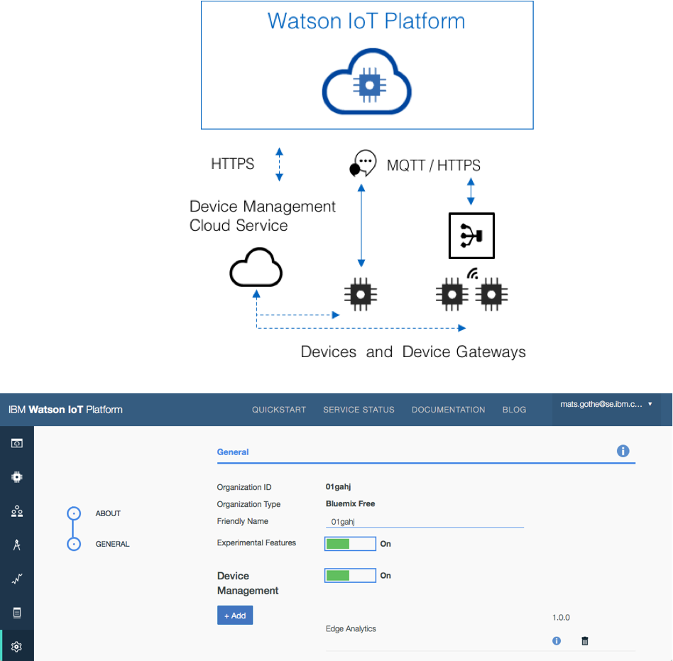Toggle the Experimental Features switch
This screenshot has height=661, width=673.
[x=350, y=544]
